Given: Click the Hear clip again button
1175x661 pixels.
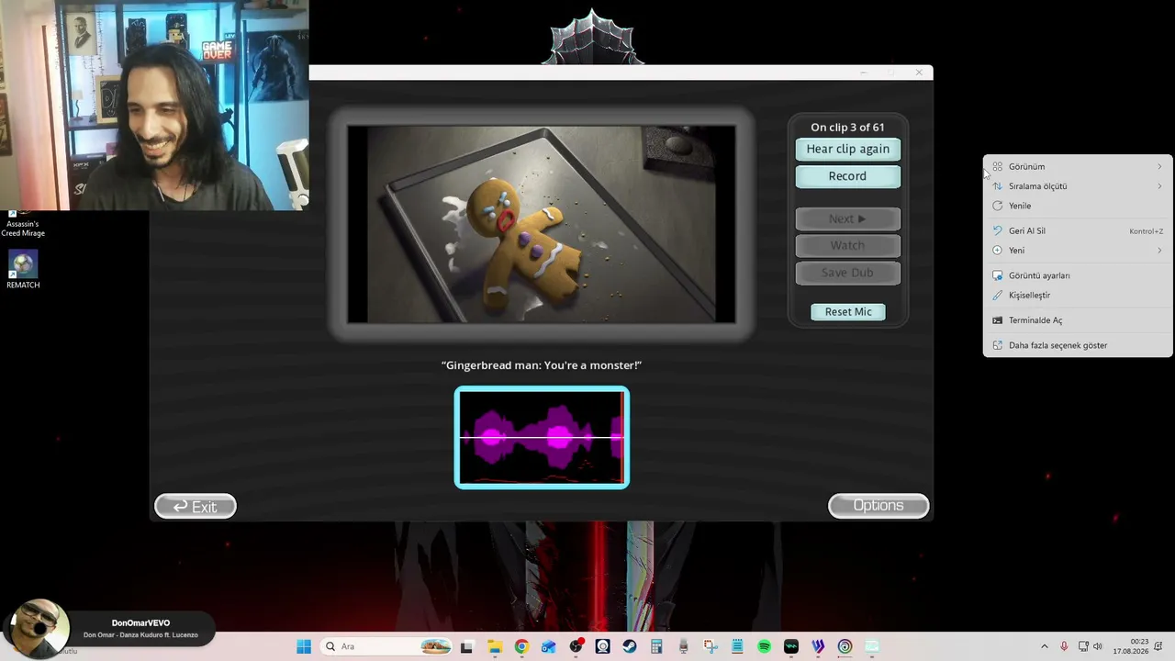Looking at the screenshot, I should click(x=847, y=149).
